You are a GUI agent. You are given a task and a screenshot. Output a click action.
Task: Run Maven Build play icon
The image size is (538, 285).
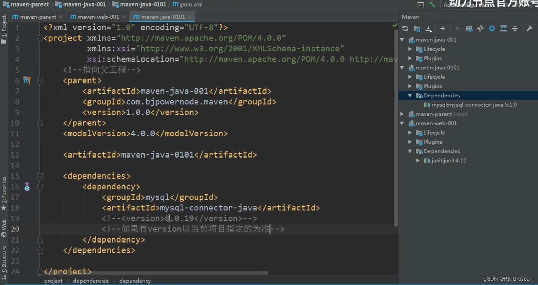[x=457, y=29]
